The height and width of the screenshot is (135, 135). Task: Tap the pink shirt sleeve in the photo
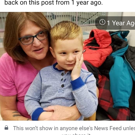pyautogui.click(x=8, y=81)
